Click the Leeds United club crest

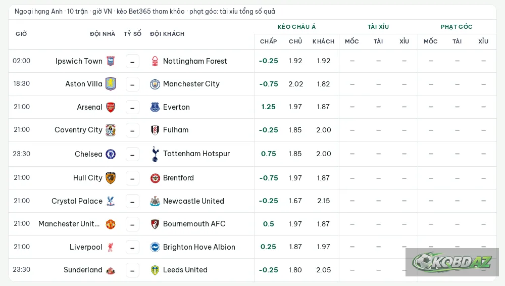click(x=155, y=270)
